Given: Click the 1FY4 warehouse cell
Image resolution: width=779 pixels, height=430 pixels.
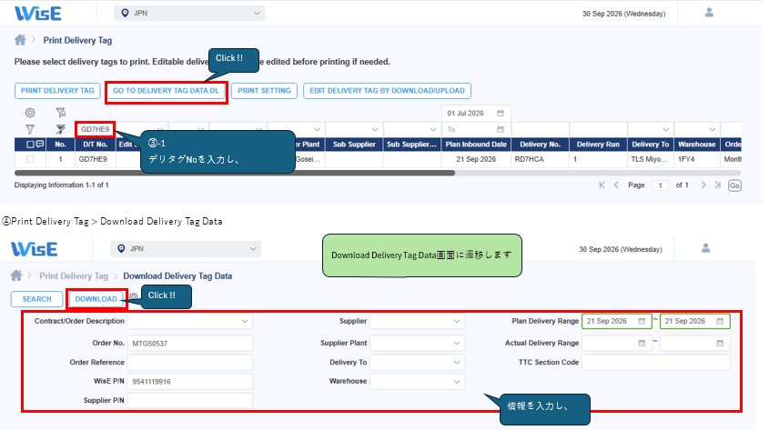Looking at the screenshot, I should point(697,159).
